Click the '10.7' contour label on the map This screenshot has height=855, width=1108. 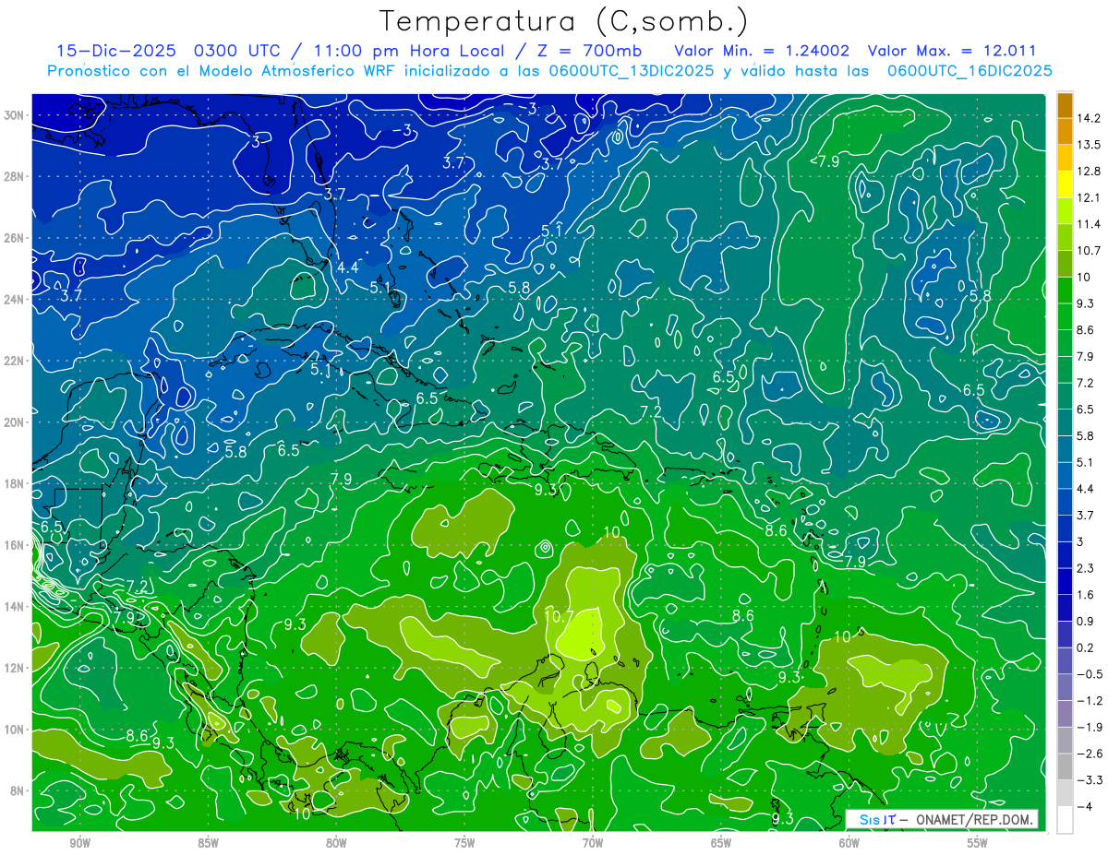point(560,616)
